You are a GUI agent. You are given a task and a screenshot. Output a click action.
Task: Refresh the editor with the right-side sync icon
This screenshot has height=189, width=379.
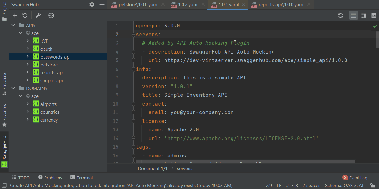click(x=340, y=15)
